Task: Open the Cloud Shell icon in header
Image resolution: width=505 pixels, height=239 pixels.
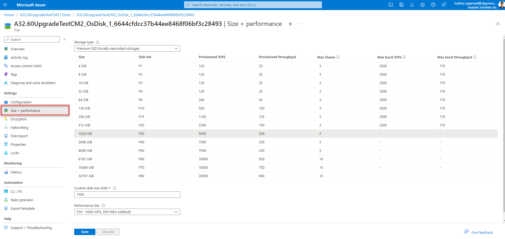Action: click(x=391, y=5)
